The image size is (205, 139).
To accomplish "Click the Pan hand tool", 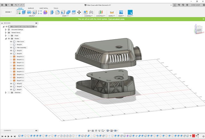I will [x=96, y=131].
